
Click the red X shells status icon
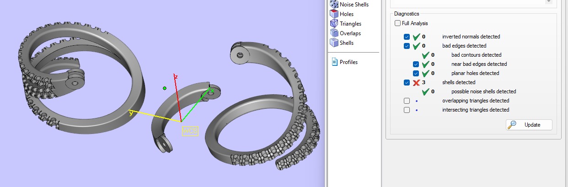[x=416, y=82]
